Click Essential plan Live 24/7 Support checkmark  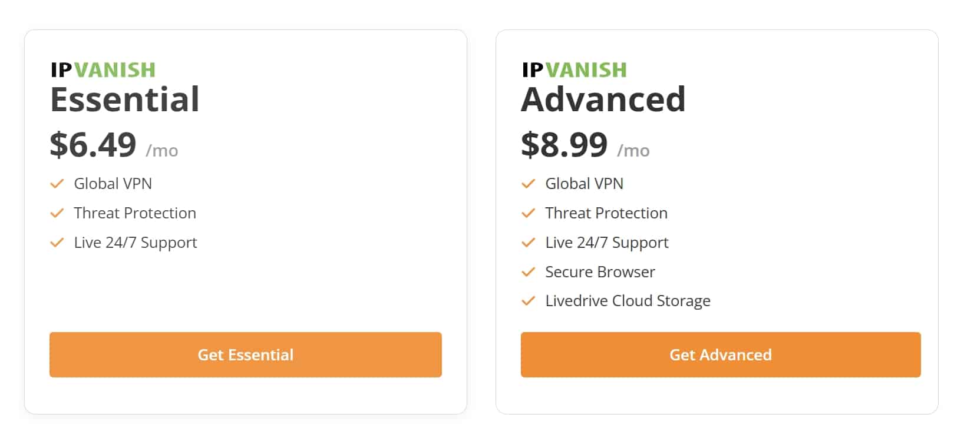click(x=57, y=243)
